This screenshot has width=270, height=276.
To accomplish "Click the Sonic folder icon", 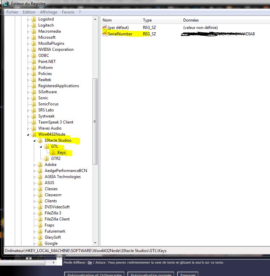I will pyautogui.click(x=34, y=98).
